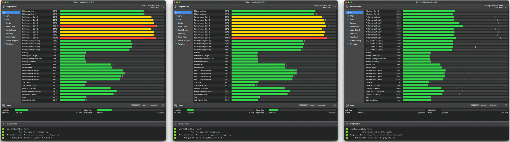
Task: Open Hard Drive category in middle window sidebar
Action: point(183,27)
